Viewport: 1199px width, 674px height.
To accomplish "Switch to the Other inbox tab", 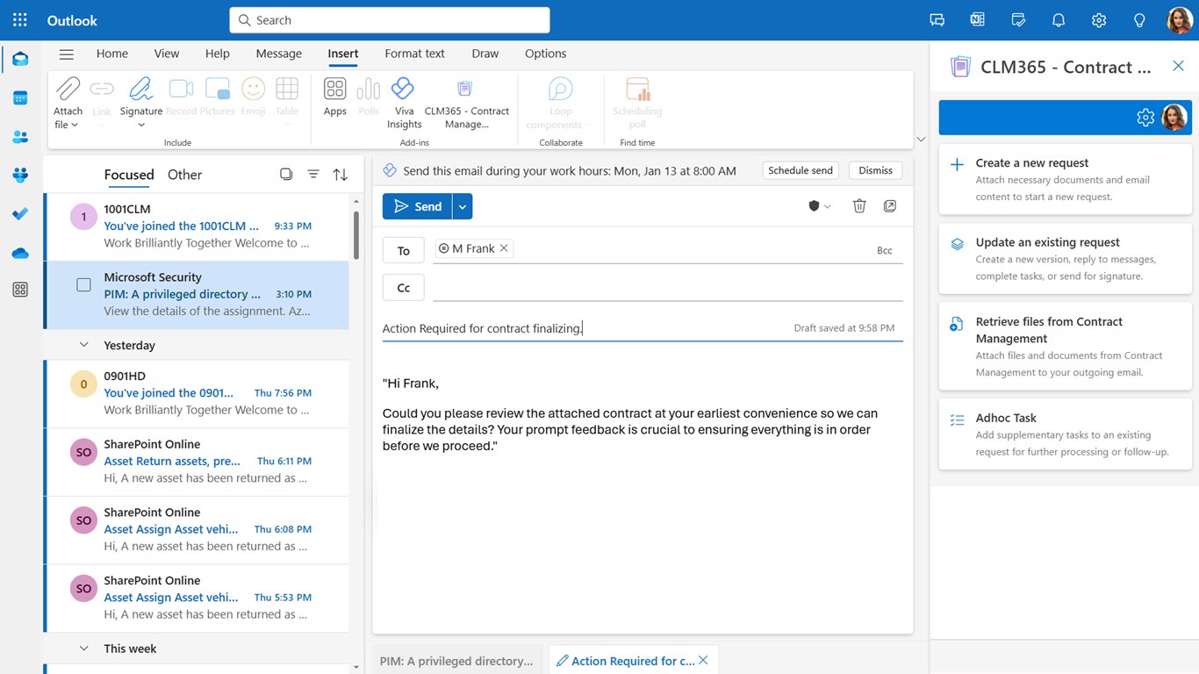I will click(184, 175).
